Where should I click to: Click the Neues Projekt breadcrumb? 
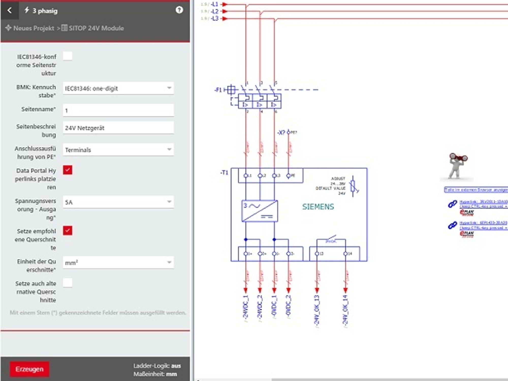(x=34, y=28)
